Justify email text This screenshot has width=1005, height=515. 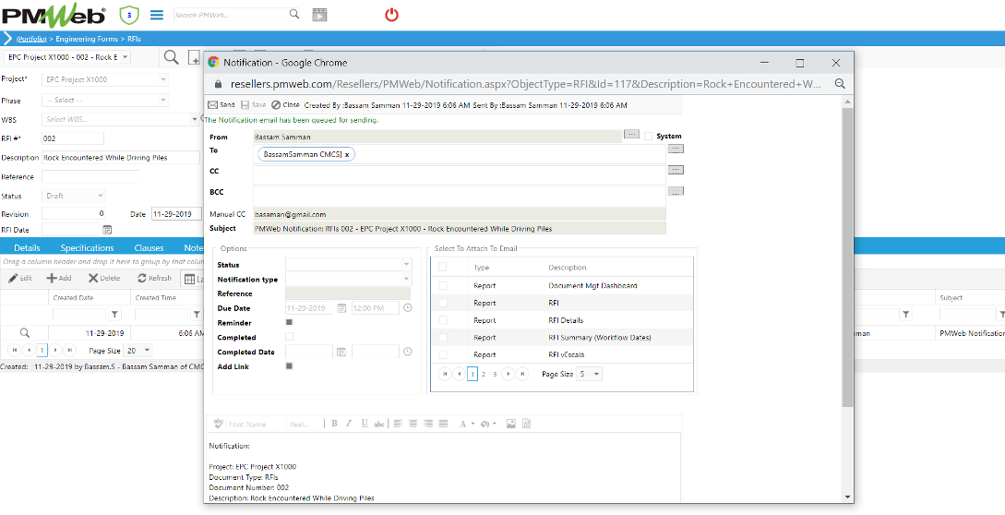click(443, 424)
